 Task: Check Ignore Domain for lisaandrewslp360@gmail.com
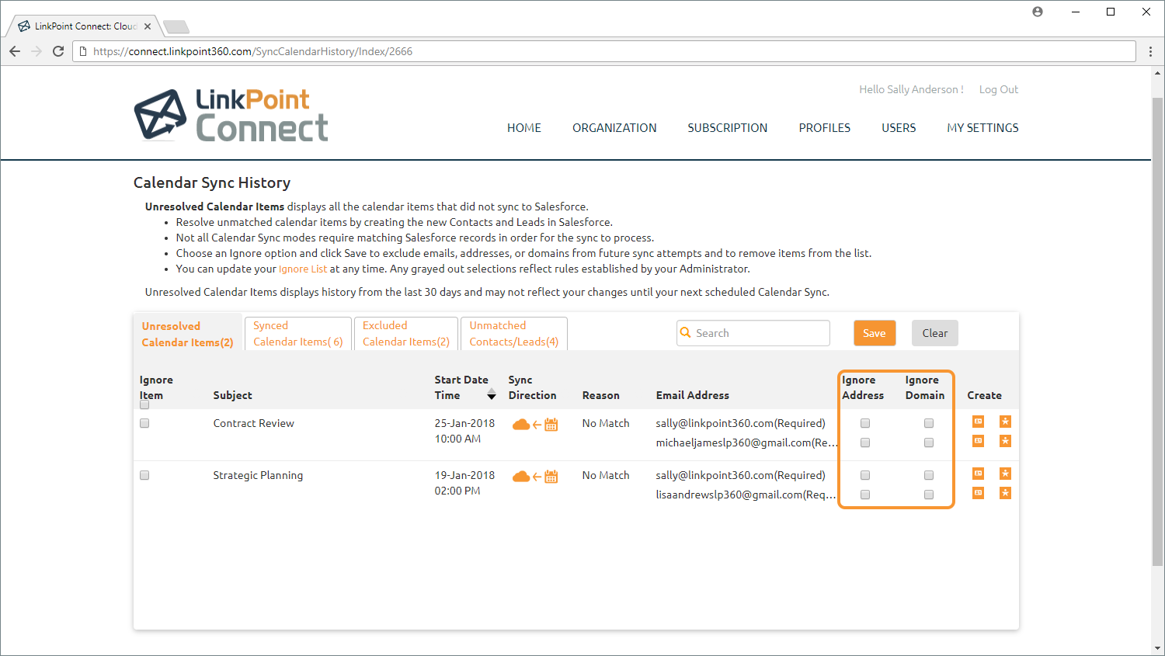[x=929, y=495]
